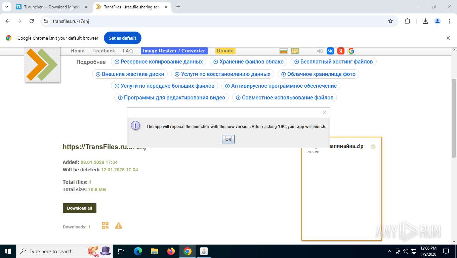Open Внешние жесткие диски link
The height and width of the screenshot is (258, 457).
130,74
